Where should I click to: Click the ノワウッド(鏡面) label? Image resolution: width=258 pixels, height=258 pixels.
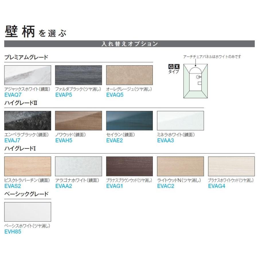pyautogui.click(x=71, y=135)
